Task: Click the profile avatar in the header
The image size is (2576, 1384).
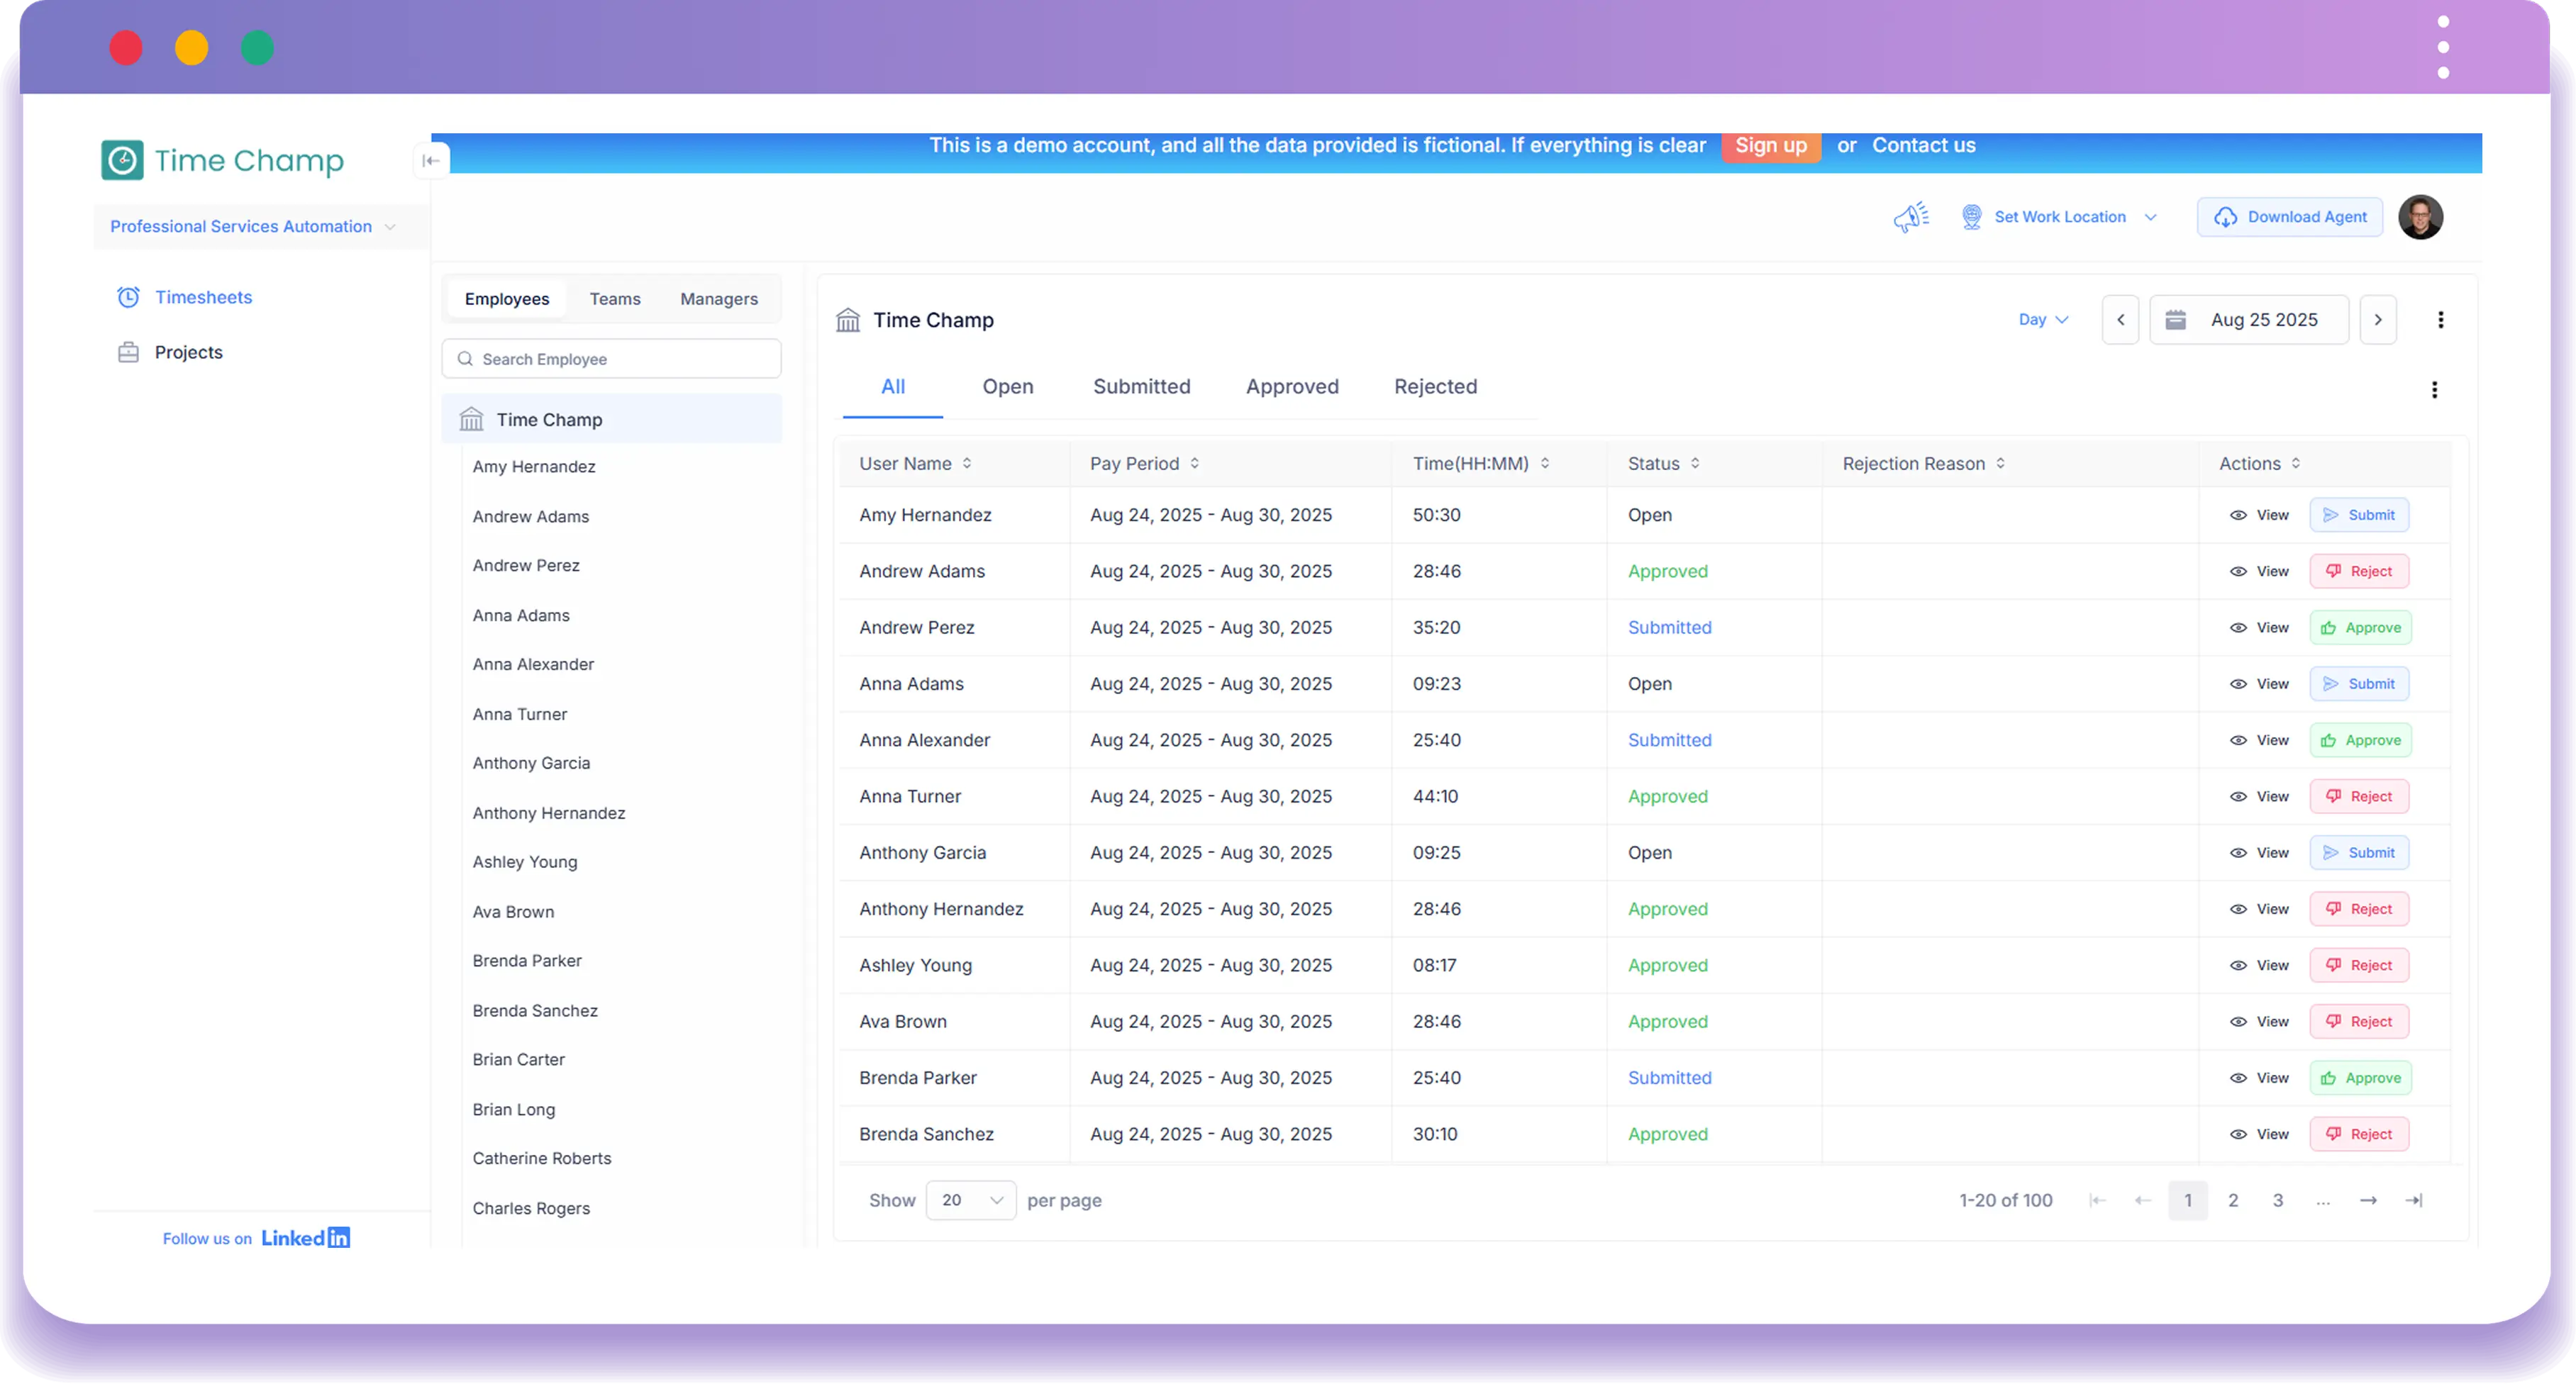Action: click(x=2420, y=217)
